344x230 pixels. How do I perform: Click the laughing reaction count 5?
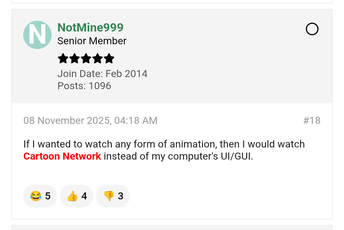click(x=48, y=196)
